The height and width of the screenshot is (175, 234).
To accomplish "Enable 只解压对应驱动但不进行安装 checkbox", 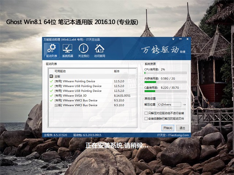I will tap(146, 113).
